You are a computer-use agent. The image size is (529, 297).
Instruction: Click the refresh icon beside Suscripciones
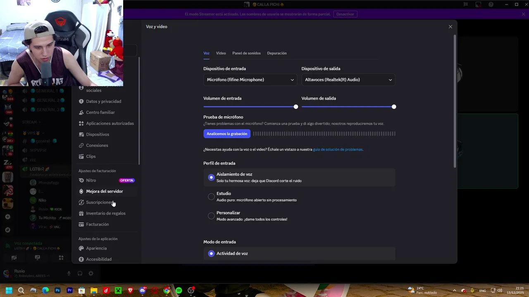[81, 203]
